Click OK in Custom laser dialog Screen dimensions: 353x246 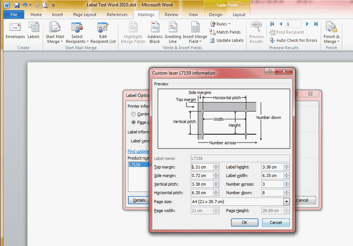pos(245,223)
